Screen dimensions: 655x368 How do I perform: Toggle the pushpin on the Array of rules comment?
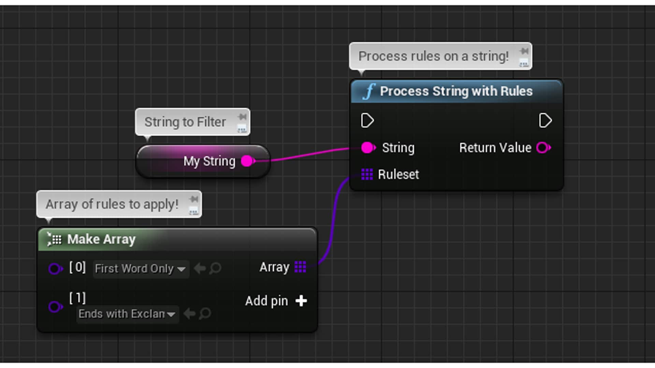click(x=194, y=199)
